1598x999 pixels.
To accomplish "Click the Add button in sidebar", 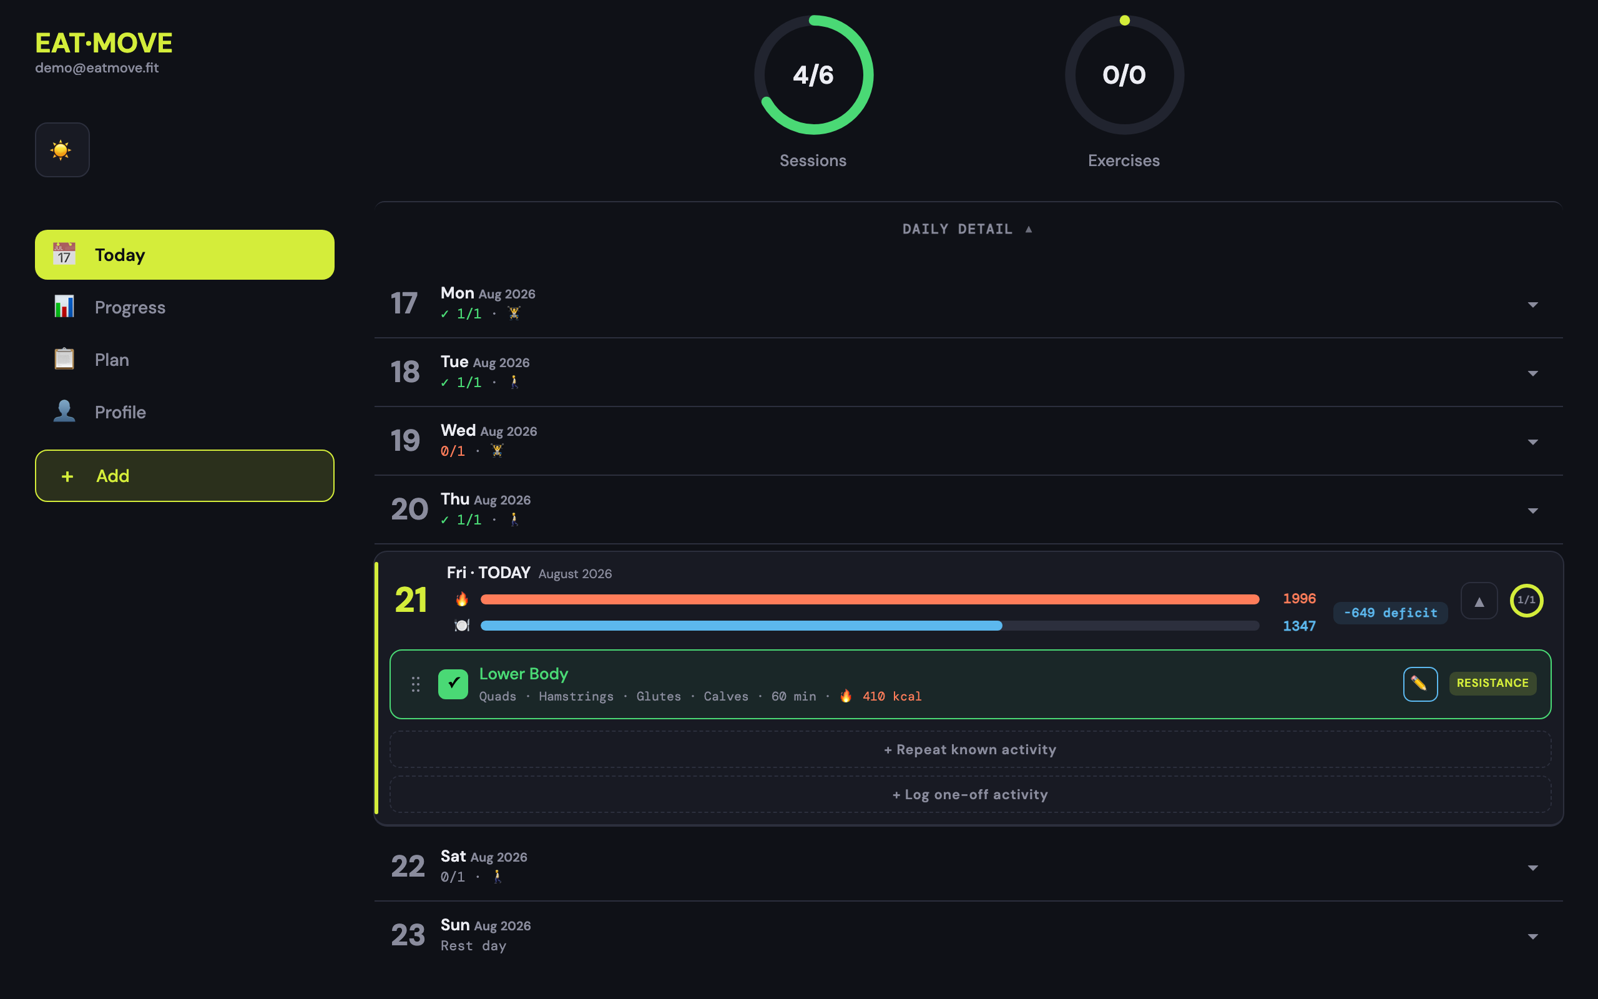I will [184, 476].
